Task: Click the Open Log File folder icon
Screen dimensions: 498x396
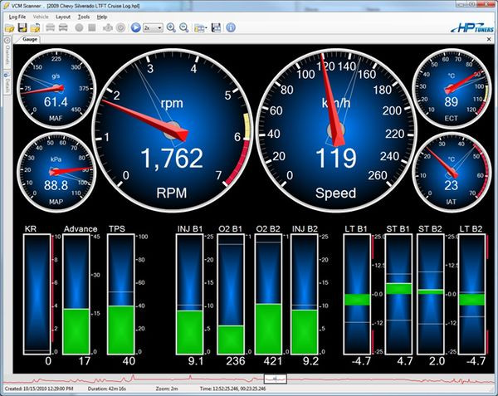Action: tap(10, 27)
